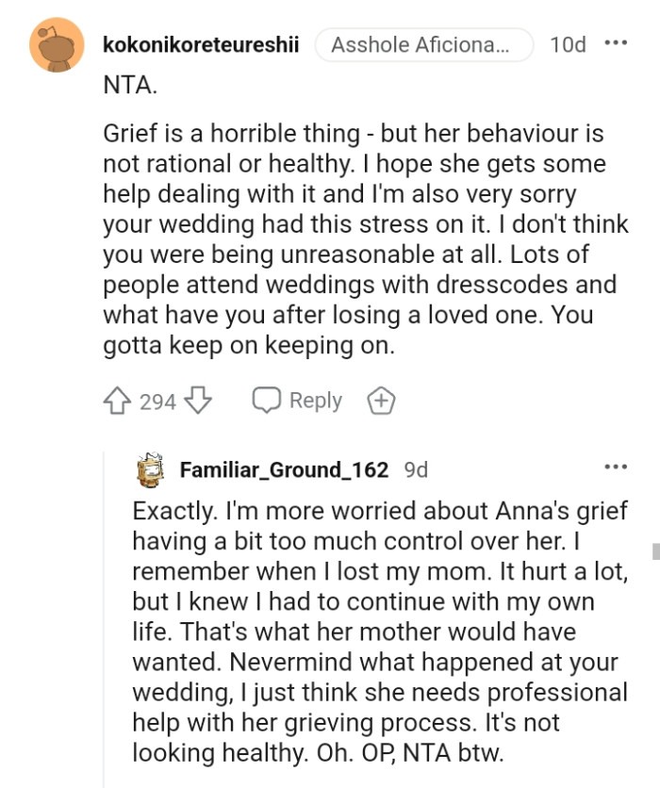
Task: Open kokonikoreteureshii's avatar profile picture
Action: coord(57,44)
